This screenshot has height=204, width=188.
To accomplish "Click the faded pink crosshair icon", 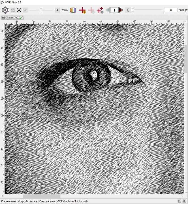I will click(91, 10).
